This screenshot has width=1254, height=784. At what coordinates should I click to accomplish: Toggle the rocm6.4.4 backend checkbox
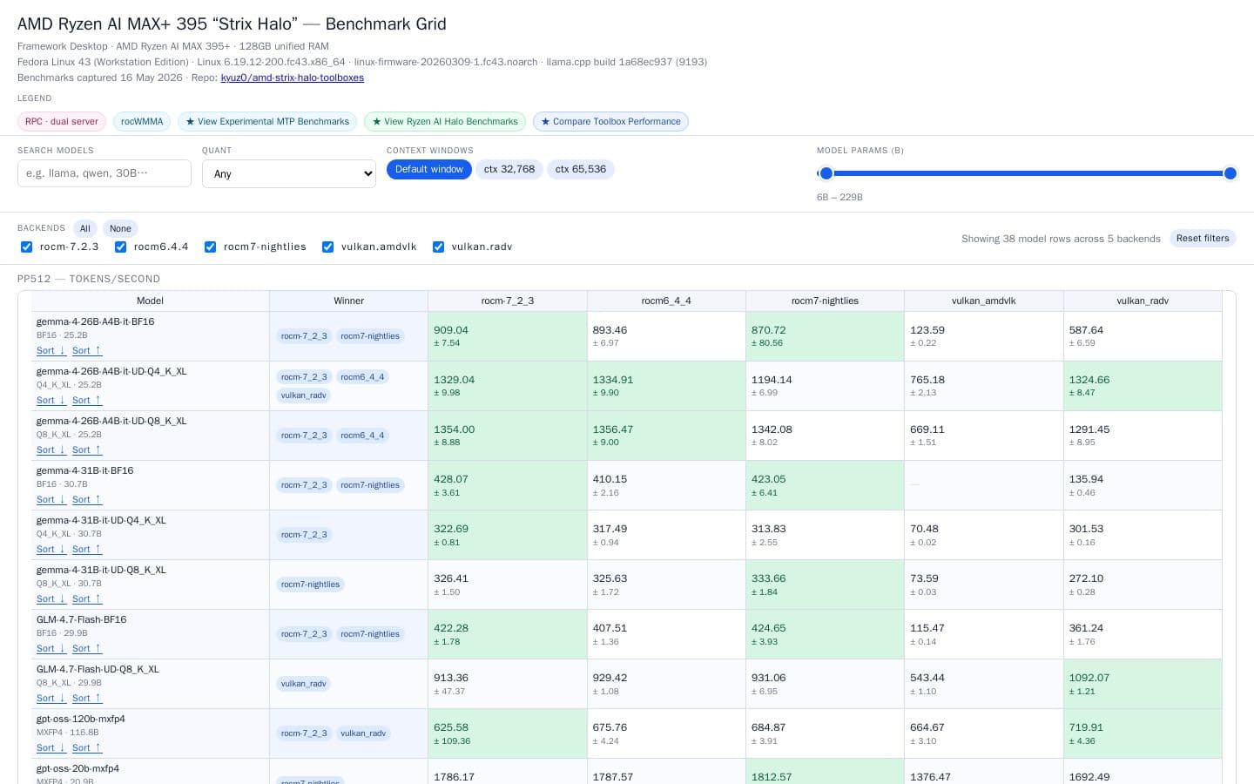tap(120, 247)
